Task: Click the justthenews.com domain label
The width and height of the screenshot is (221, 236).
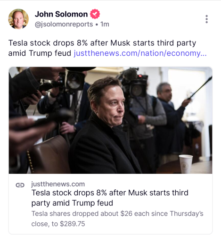Action: [x=58, y=184]
